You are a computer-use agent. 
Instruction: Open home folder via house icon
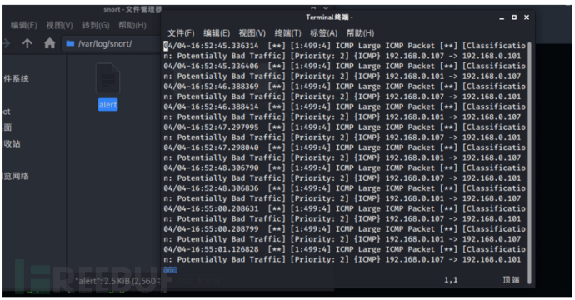point(49,43)
